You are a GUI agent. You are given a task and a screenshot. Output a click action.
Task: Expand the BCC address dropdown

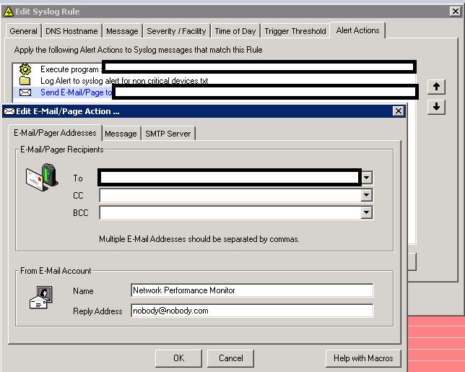pos(367,212)
